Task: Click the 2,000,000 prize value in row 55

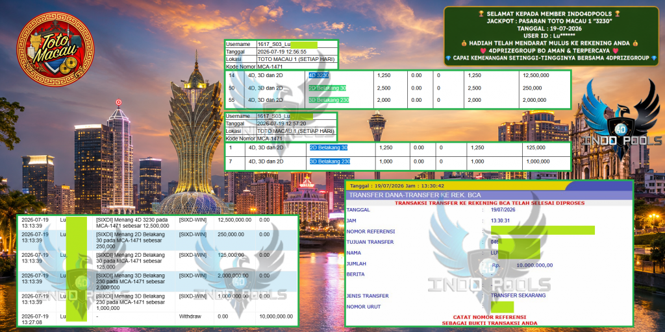Action: click(x=535, y=100)
